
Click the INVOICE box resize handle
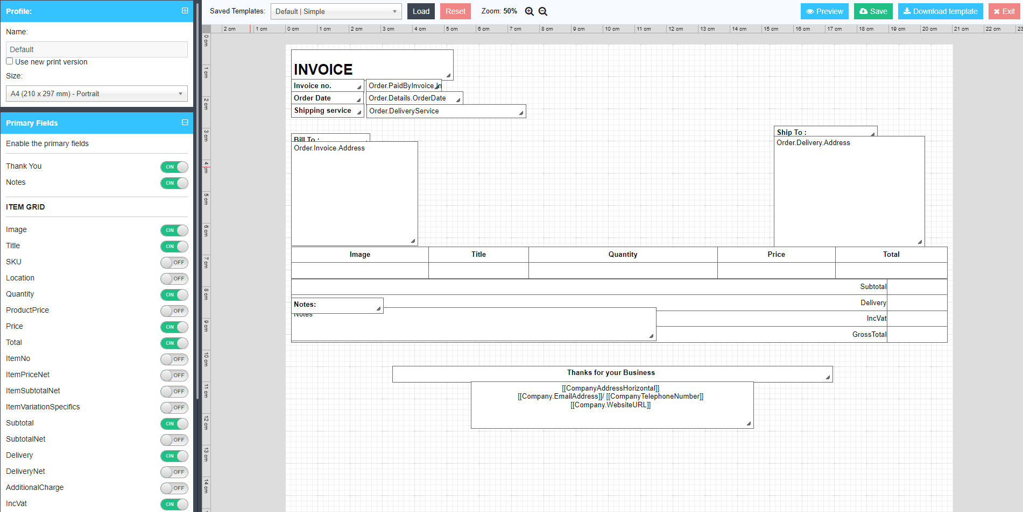449,76
